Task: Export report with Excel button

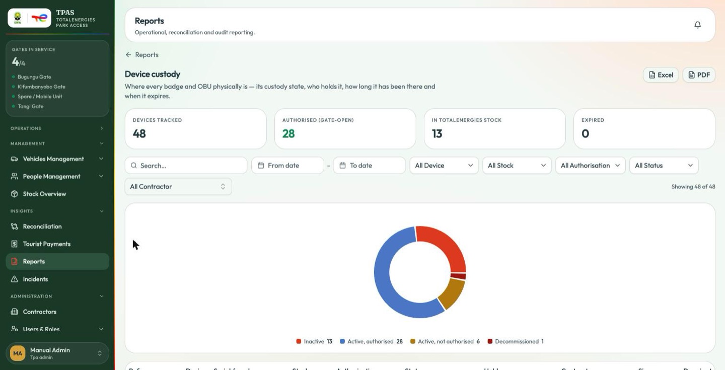Action: [661, 75]
